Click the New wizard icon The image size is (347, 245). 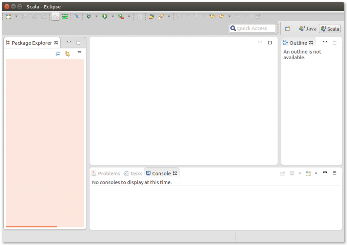pyautogui.click(x=8, y=16)
